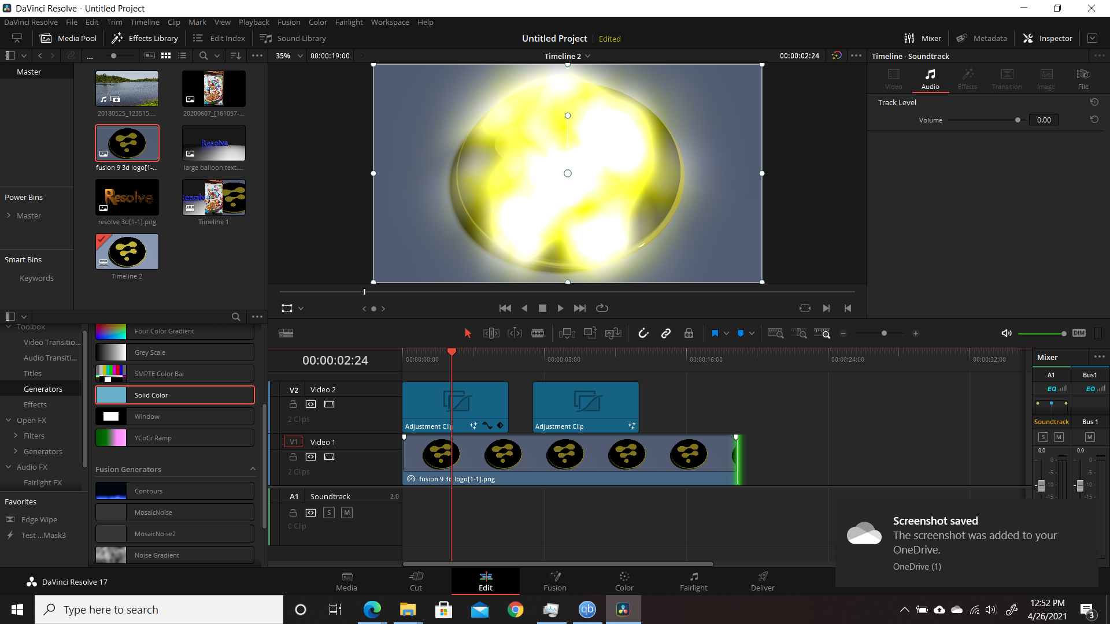This screenshot has height=624, width=1110.
Task: Toggle lock on Video 2 track
Action: click(x=293, y=404)
